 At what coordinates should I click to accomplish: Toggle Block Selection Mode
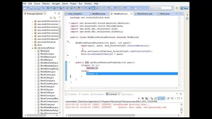97,8
